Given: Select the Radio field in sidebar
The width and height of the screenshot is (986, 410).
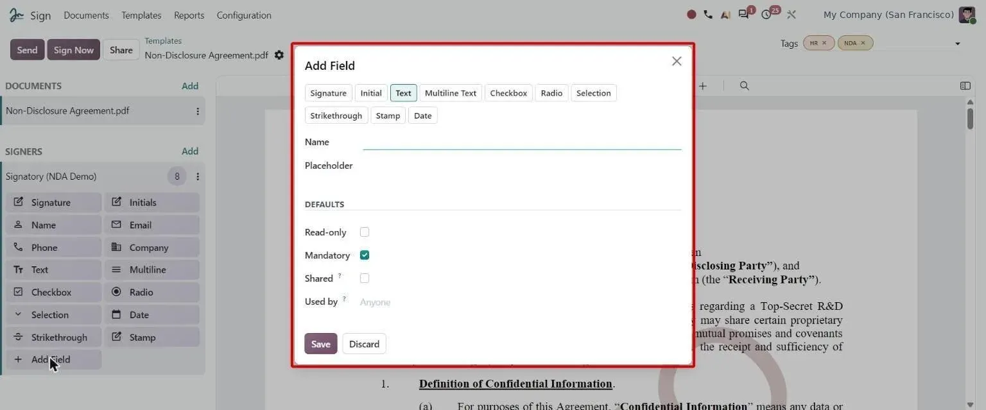Looking at the screenshot, I should point(152,292).
